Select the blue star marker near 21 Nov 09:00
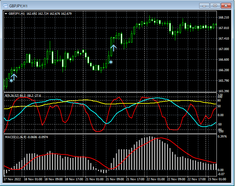 pos(111,62)
